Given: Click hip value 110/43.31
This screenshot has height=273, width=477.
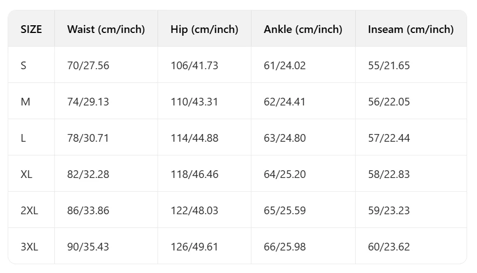Looking at the screenshot, I should tap(194, 102).
